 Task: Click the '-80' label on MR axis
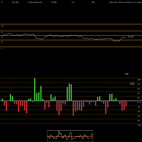coord(139,121)
